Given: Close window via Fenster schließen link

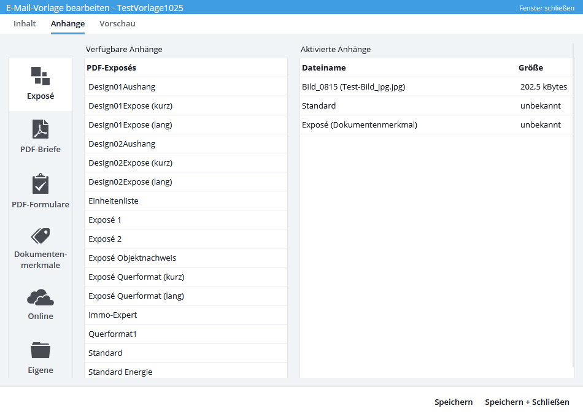Looking at the screenshot, I should coord(546,8).
